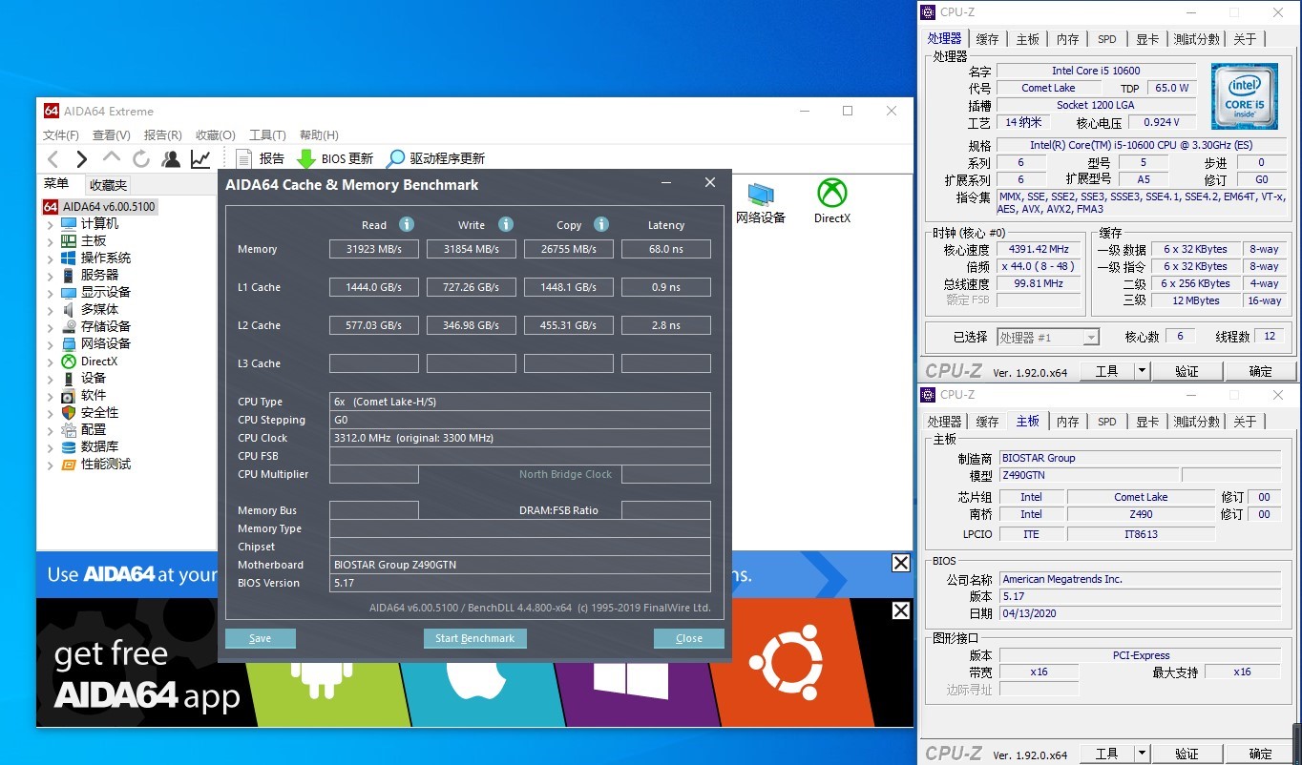Click Close button in the benchmark dialog
The width and height of the screenshot is (1302, 765).
point(689,638)
